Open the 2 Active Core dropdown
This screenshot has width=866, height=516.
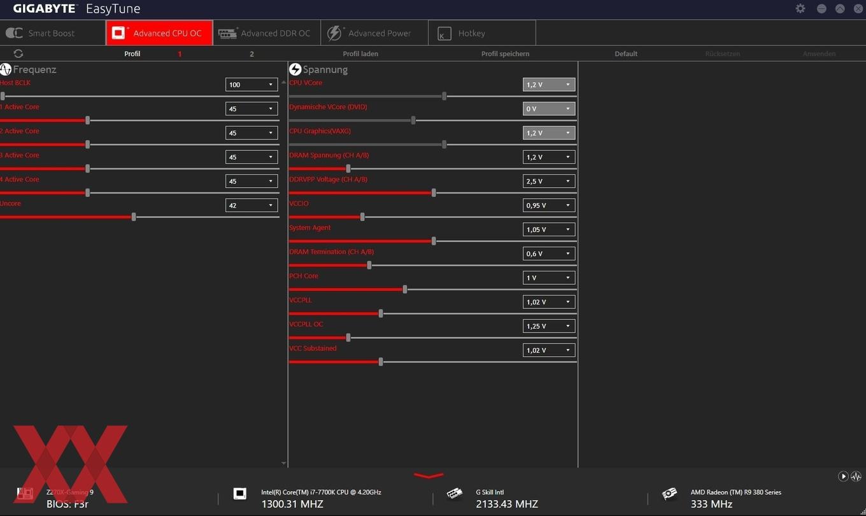[x=252, y=133]
